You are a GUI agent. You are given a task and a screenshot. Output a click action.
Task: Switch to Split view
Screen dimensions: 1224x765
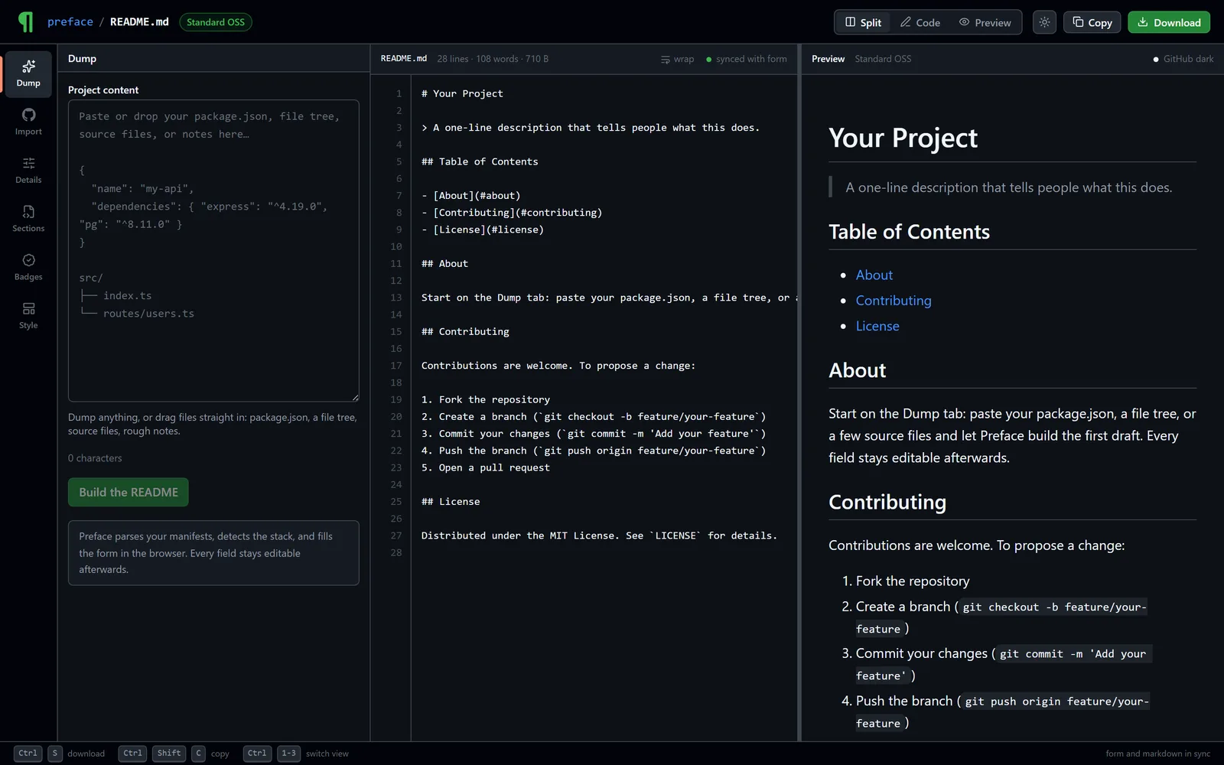[x=863, y=22]
